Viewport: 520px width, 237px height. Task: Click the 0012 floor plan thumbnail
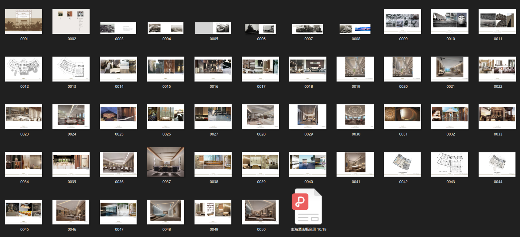(24, 69)
